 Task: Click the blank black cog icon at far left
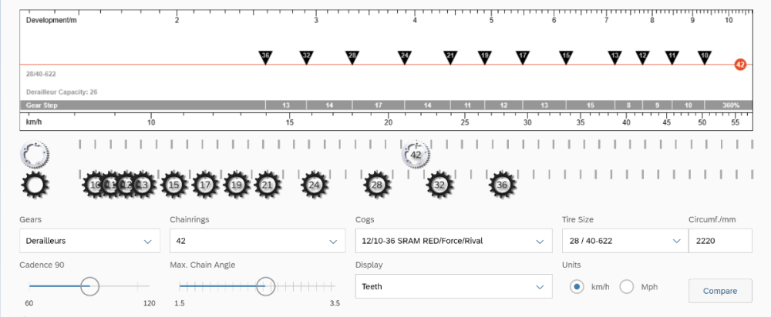pos(35,185)
